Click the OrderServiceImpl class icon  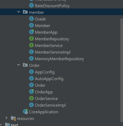(31, 105)
